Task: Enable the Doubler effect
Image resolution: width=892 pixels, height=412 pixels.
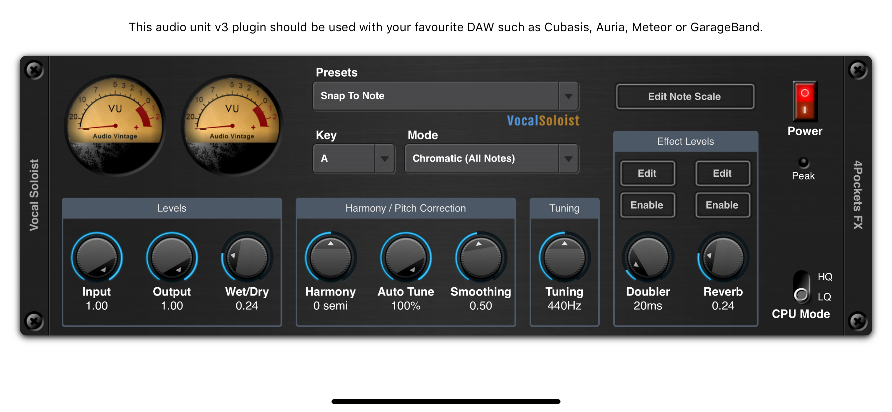Action: (647, 205)
